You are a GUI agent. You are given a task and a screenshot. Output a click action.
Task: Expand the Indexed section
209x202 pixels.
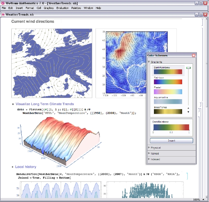click(149, 159)
